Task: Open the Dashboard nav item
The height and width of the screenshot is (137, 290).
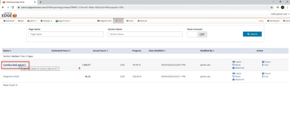Action: pyautogui.click(x=9, y=21)
